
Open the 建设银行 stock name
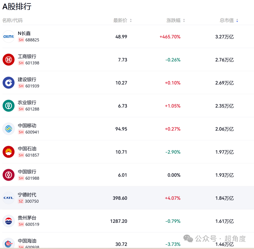tap(27, 79)
